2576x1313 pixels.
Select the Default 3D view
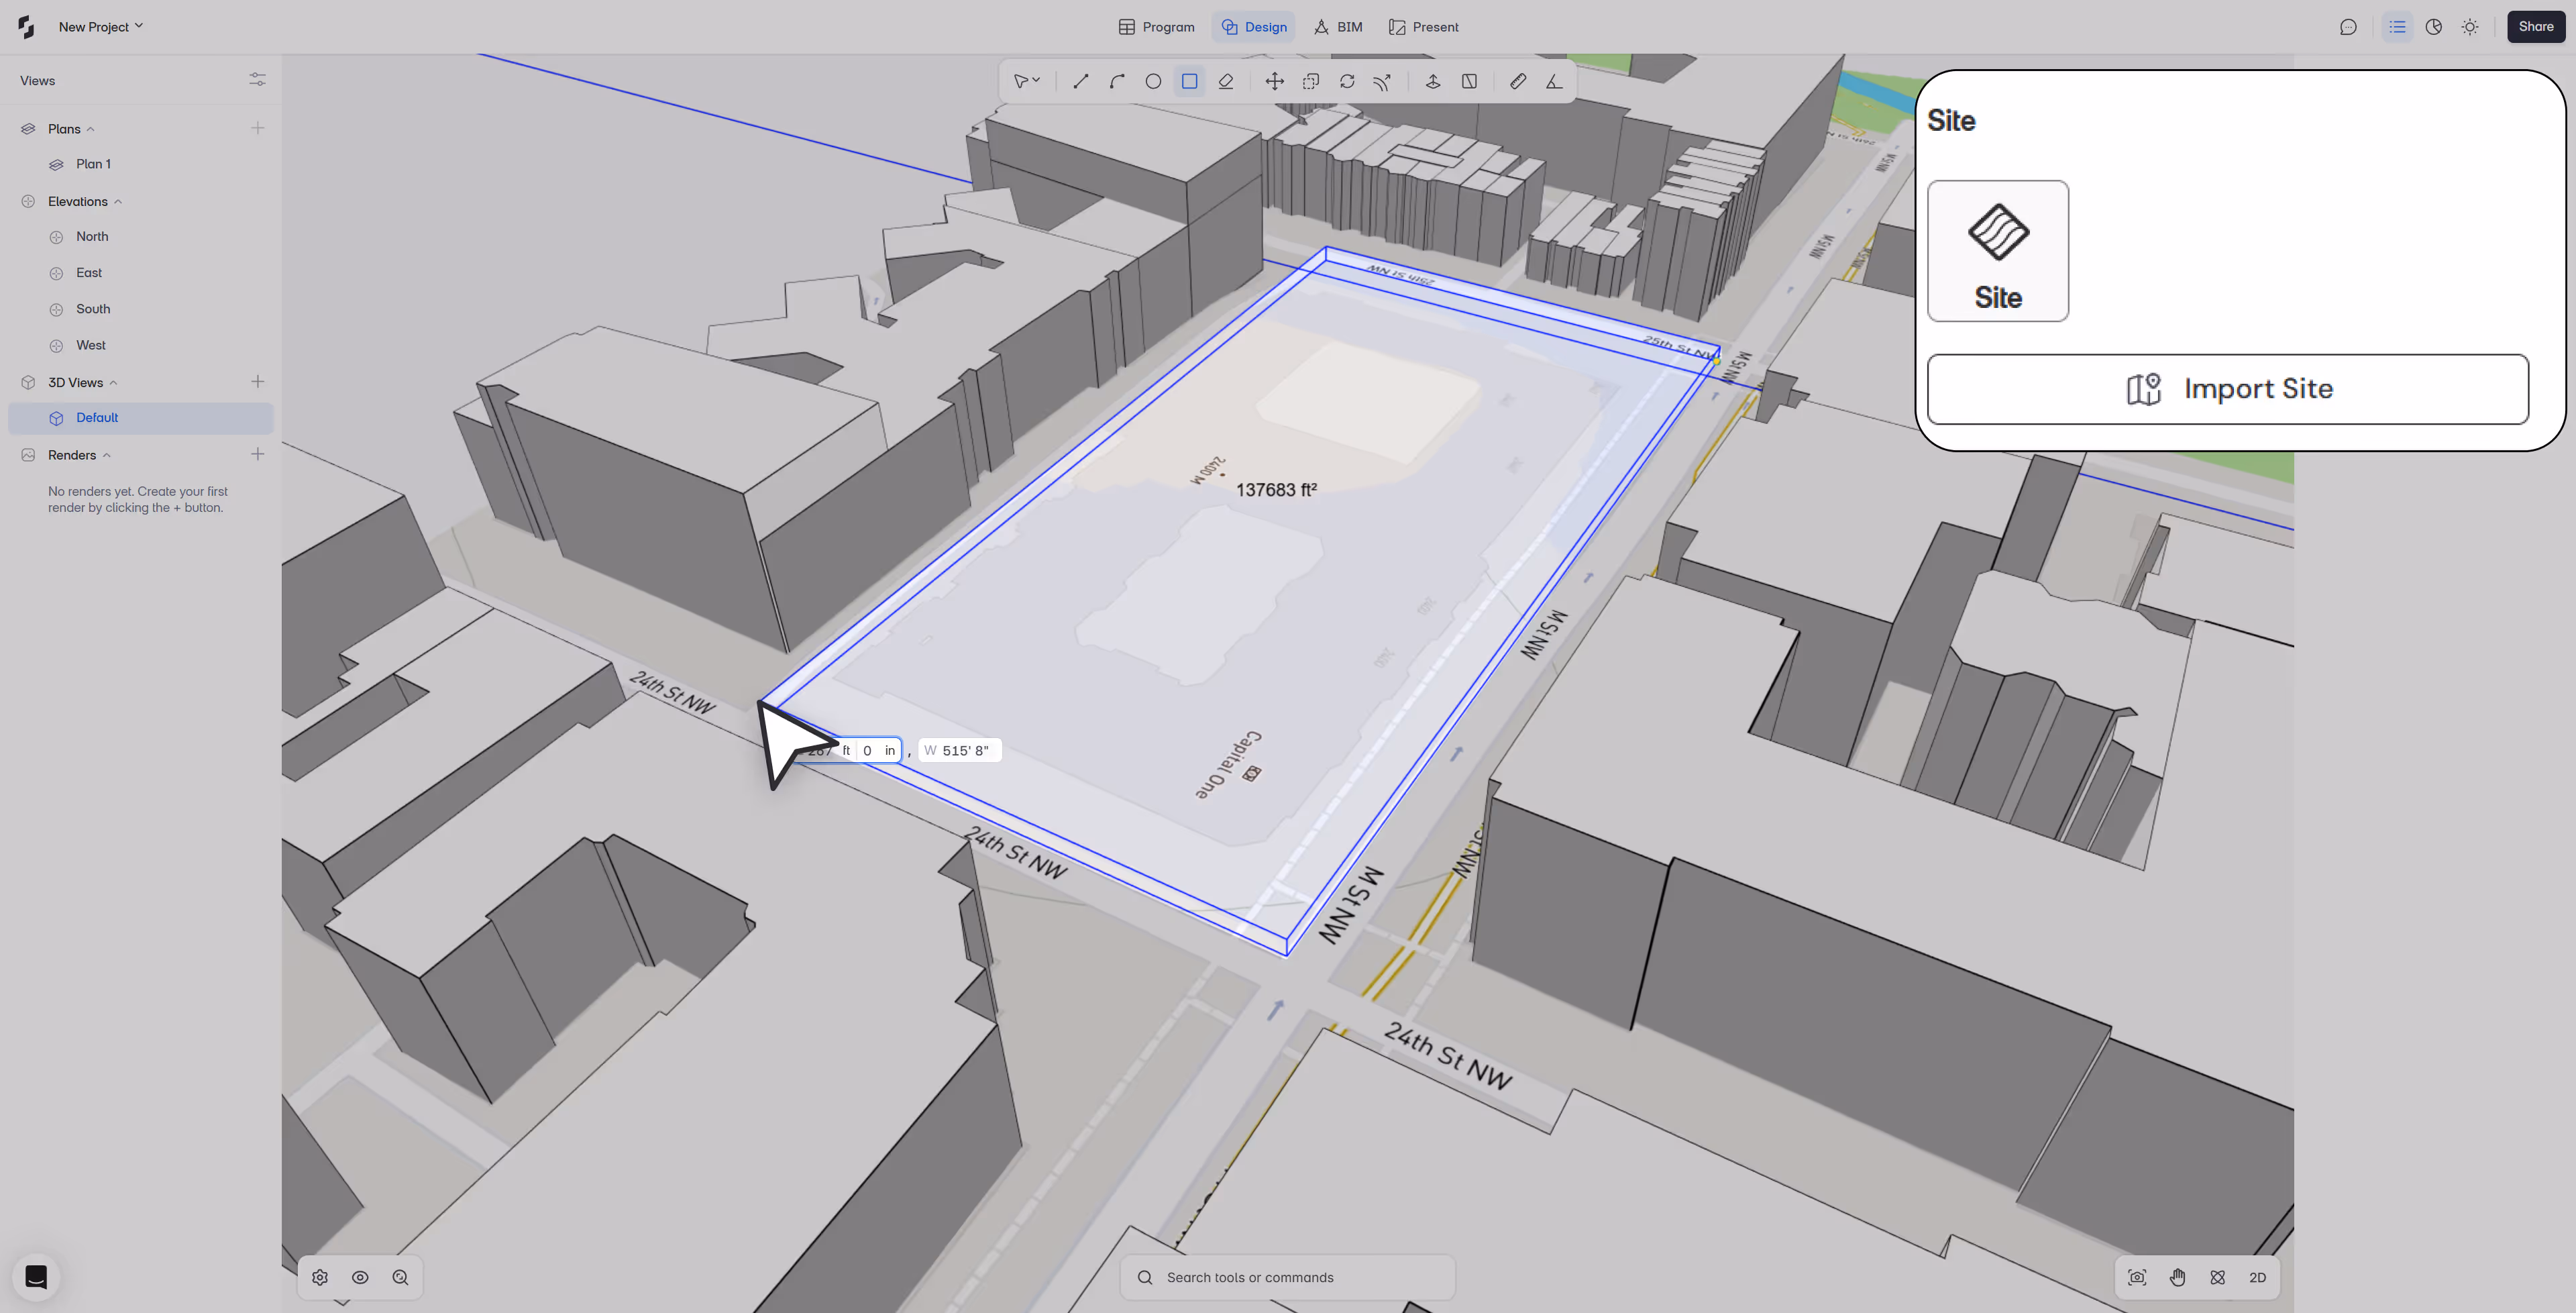[140, 418]
